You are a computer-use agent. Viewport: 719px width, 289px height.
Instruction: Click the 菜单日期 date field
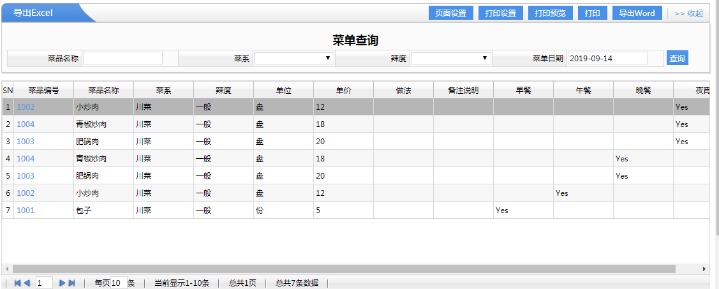[607, 58]
